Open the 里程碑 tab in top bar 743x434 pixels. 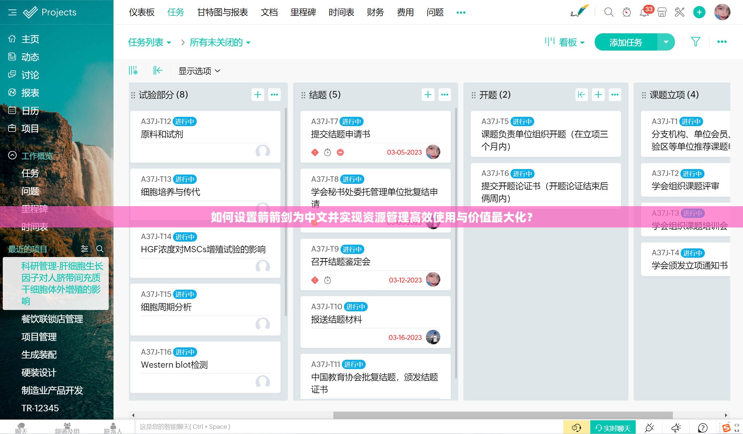tap(303, 12)
